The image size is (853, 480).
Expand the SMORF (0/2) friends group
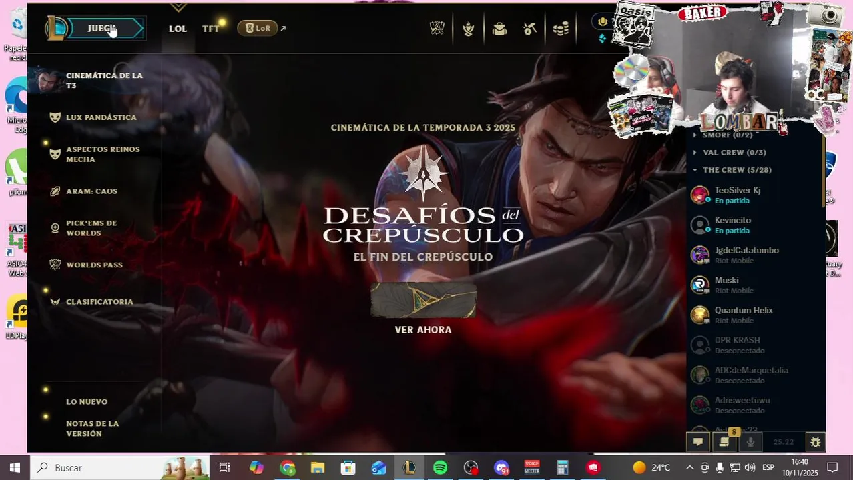pyautogui.click(x=728, y=135)
